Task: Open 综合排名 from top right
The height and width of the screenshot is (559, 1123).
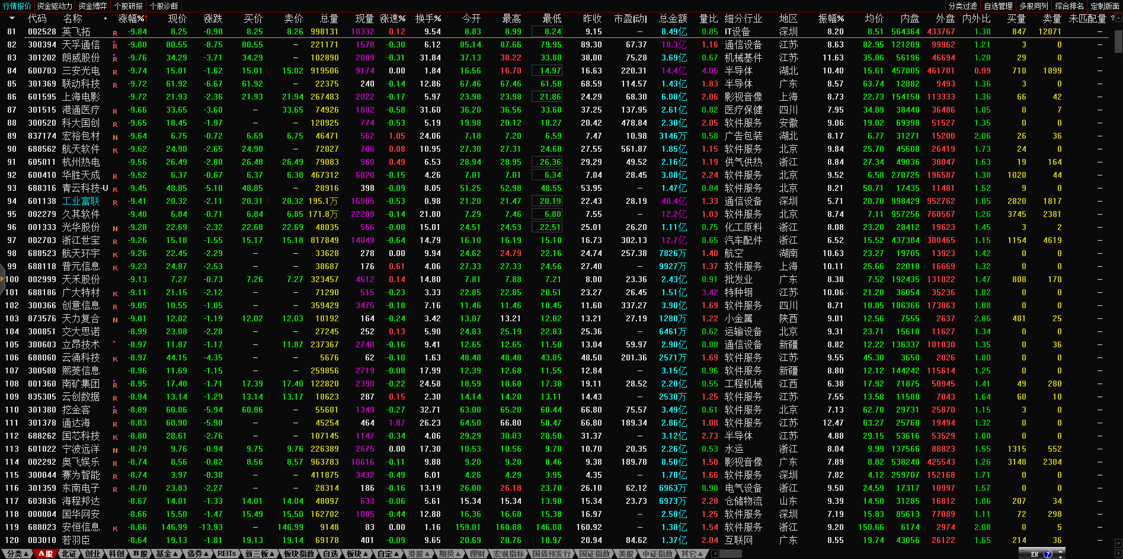Action: [1070, 6]
